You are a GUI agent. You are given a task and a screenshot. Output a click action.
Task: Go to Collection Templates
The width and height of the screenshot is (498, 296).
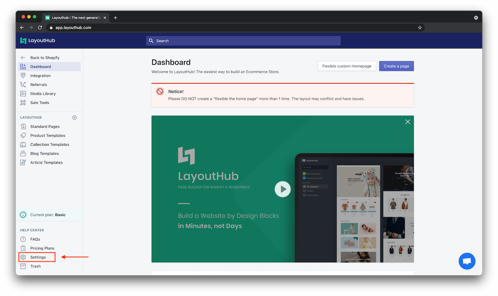click(49, 144)
